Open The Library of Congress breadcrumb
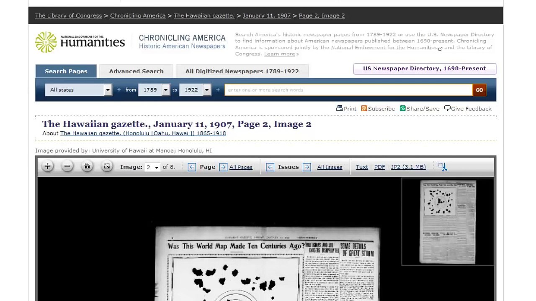 (68, 15)
